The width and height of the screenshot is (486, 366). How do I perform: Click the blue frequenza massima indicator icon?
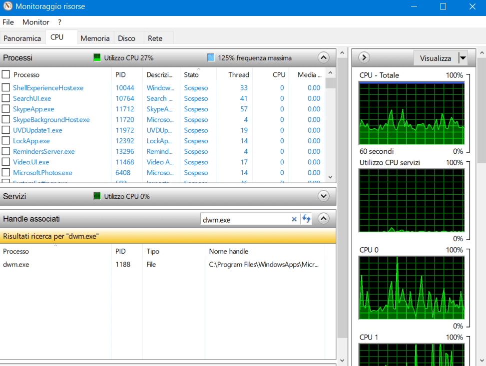211,58
